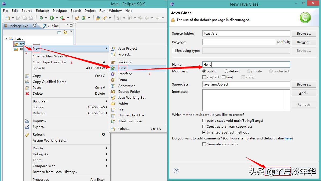Click the Open Type toolbar icon
This screenshot has height=181, width=321.
[98, 18]
